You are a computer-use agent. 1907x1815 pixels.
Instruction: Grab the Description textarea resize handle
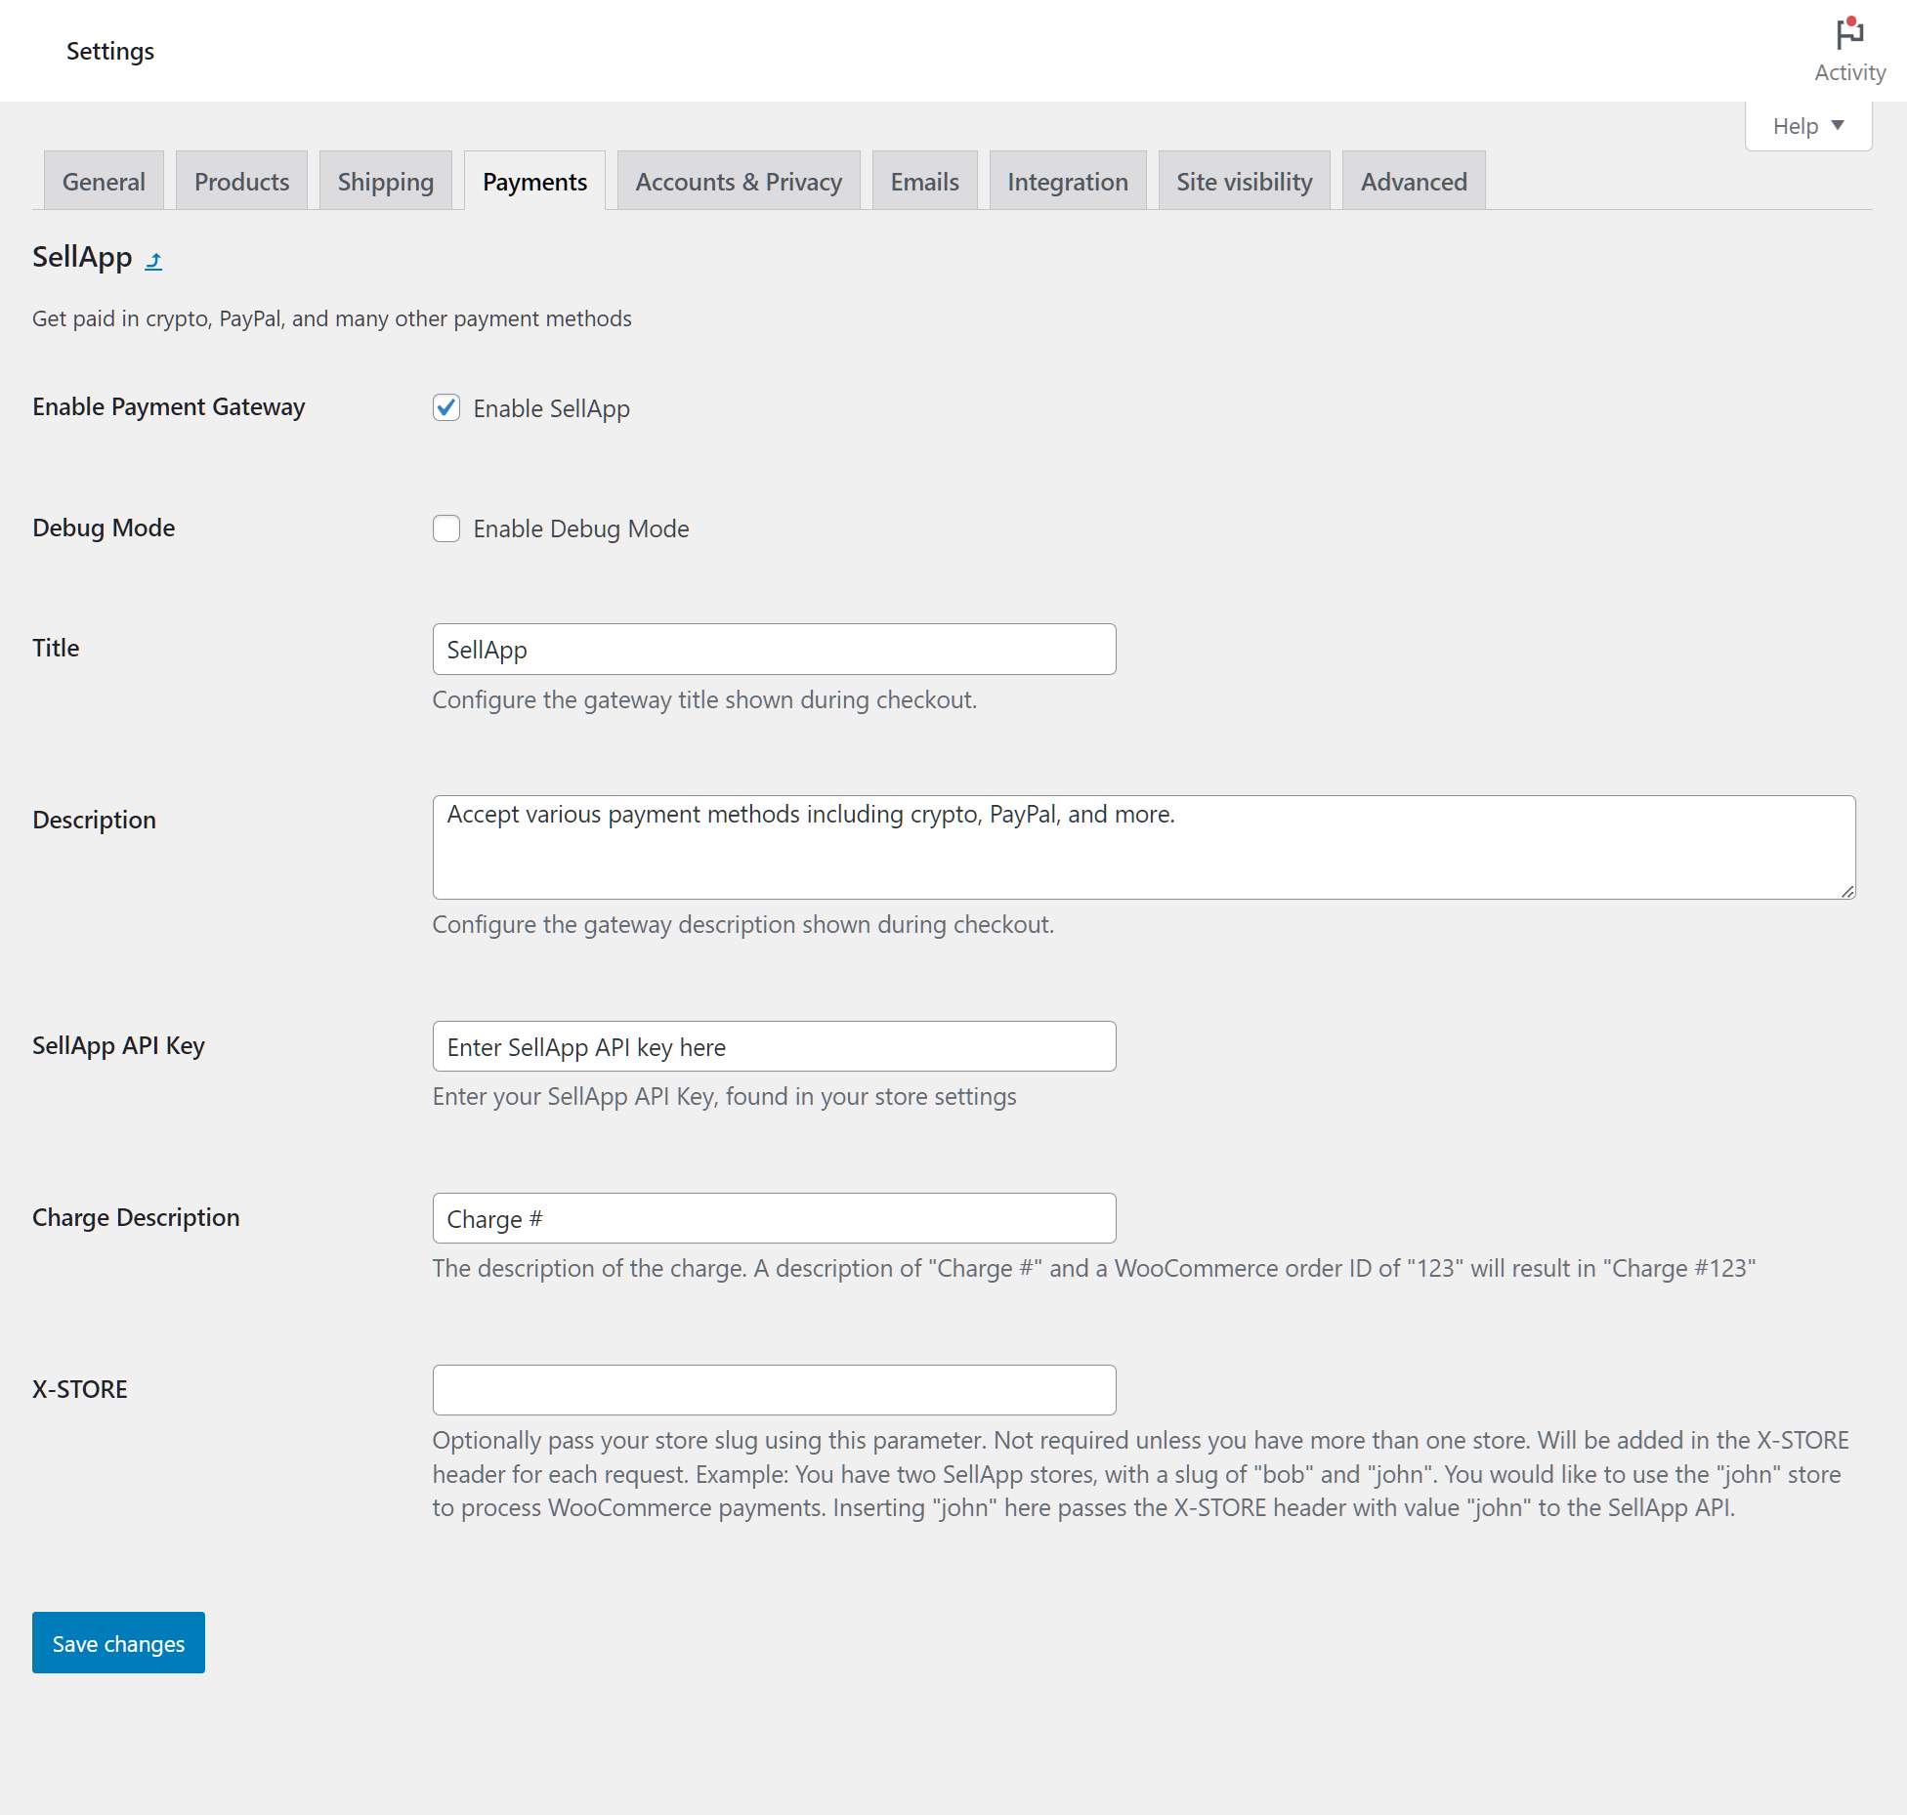pyautogui.click(x=1847, y=891)
